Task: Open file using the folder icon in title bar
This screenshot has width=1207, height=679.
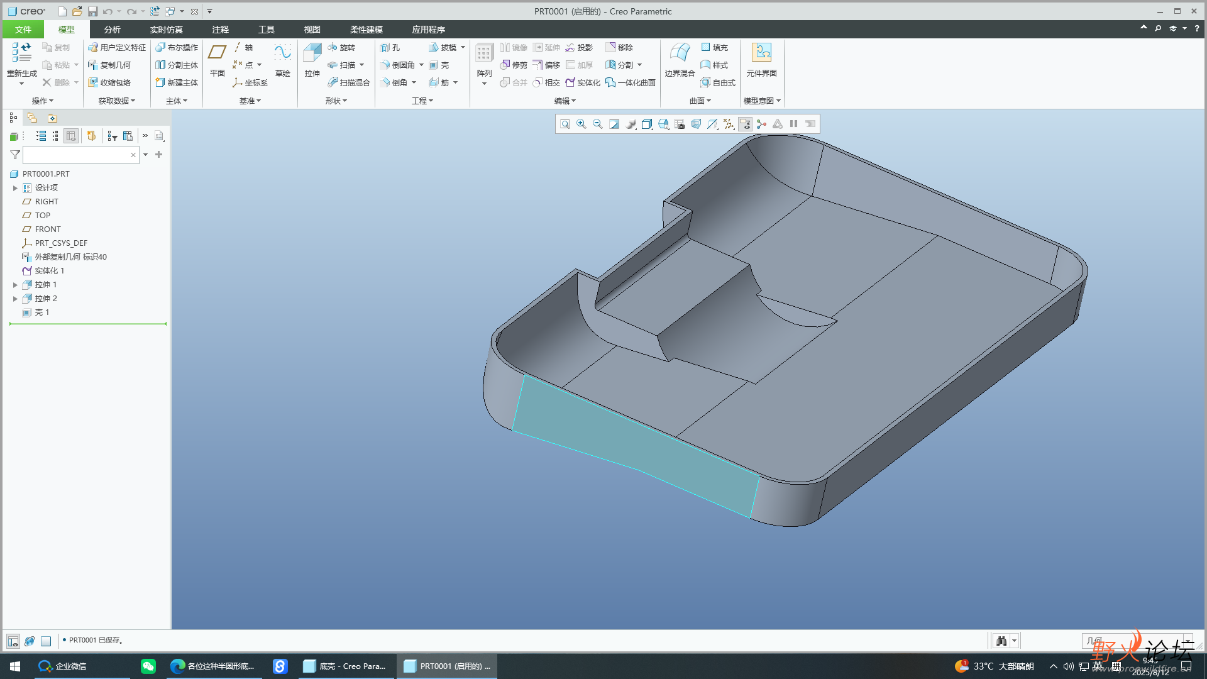Action: [77, 11]
